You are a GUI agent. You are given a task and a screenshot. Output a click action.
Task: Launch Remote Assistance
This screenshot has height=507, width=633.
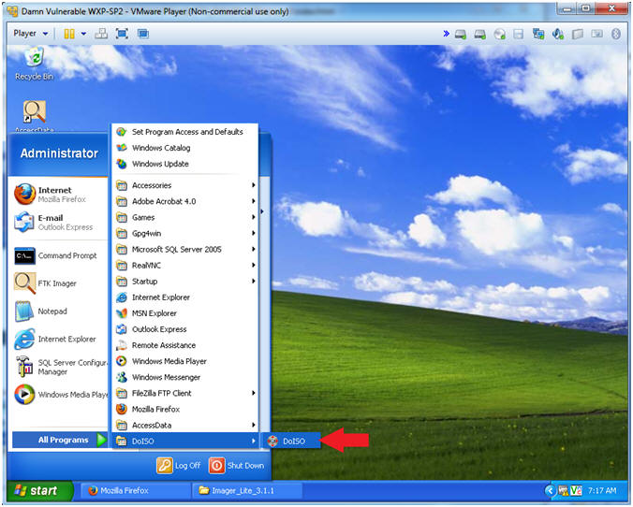point(184,345)
